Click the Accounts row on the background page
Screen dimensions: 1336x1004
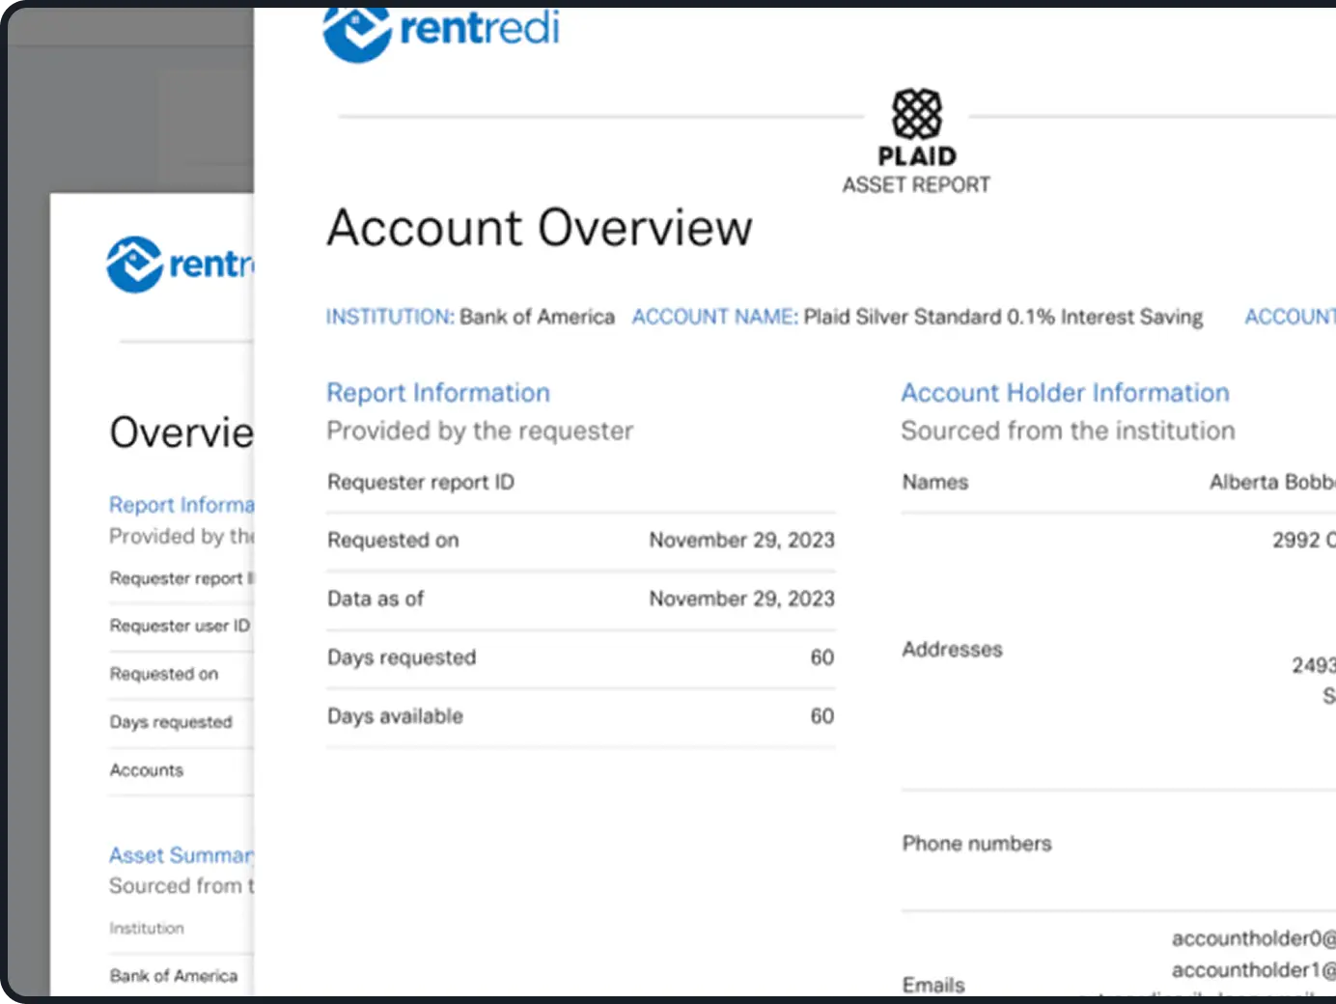(x=147, y=770)
